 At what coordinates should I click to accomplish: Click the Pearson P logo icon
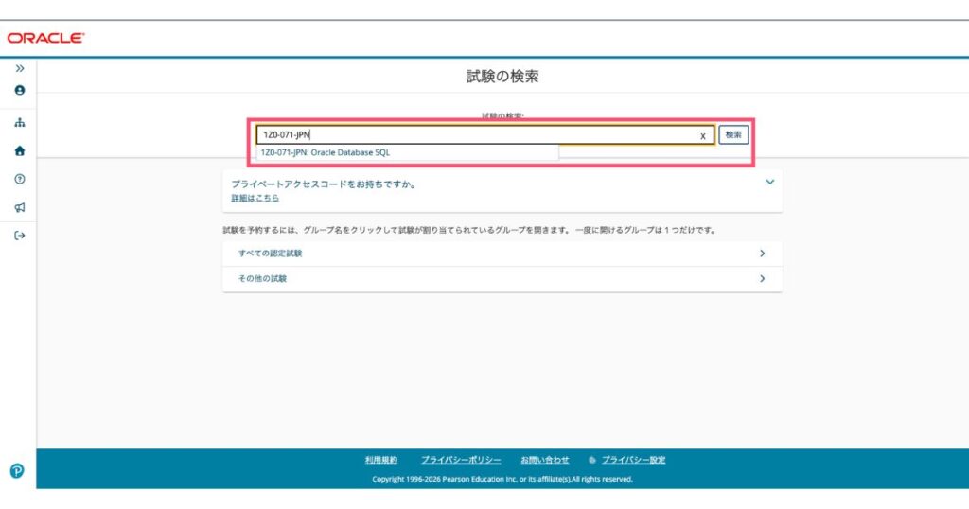pos(17,471)
